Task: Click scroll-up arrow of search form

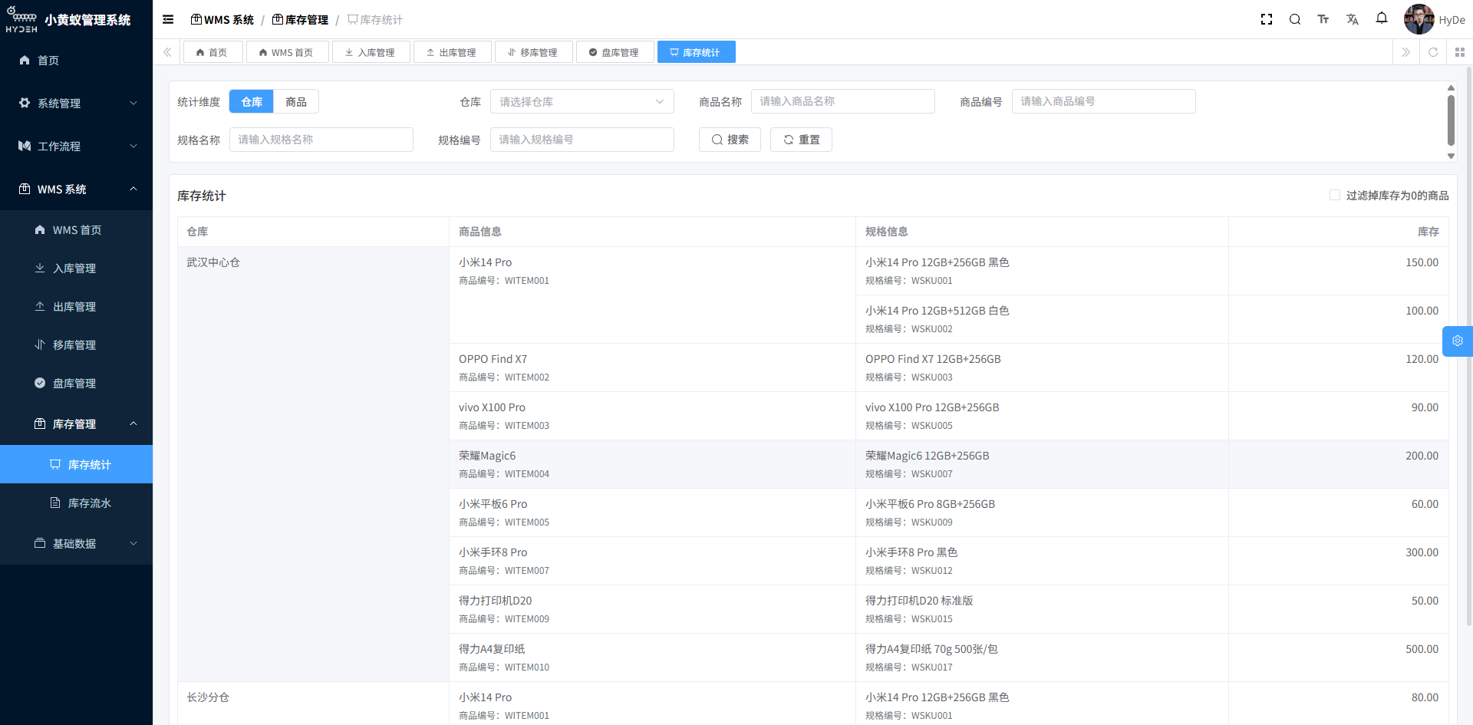Action: (1451, 88)
